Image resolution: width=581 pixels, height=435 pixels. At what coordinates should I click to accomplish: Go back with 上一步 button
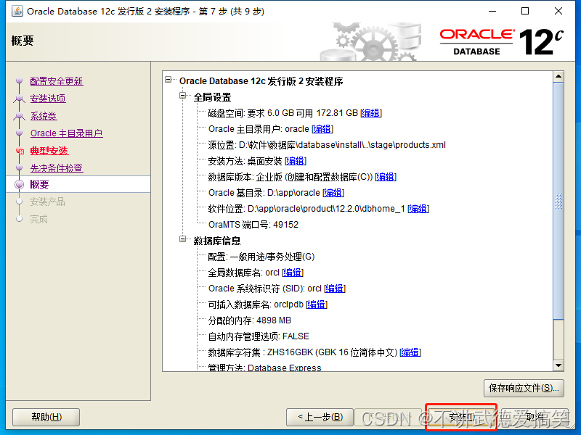click(320, 418)
